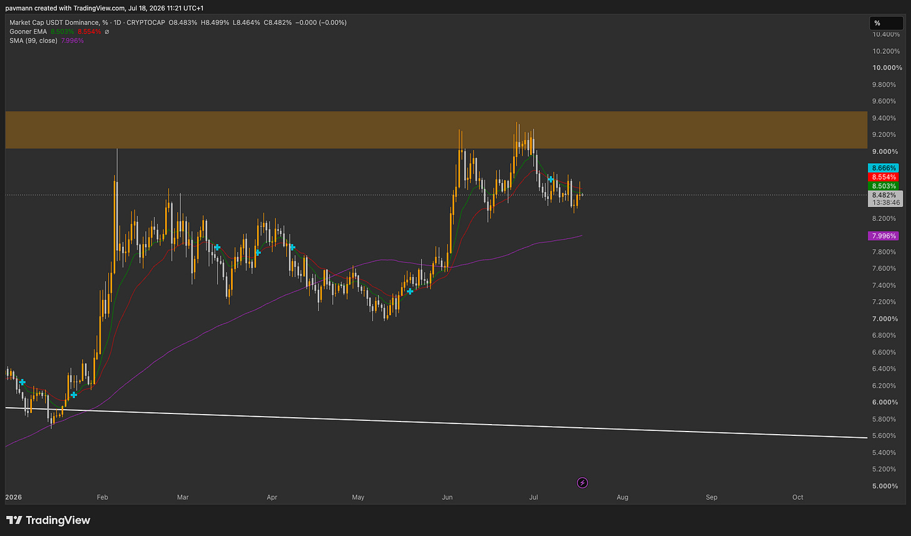This screenshot has width=911, height=536.
Task: Click the 2026 label on the time axis
Action: tap(13, 497)
